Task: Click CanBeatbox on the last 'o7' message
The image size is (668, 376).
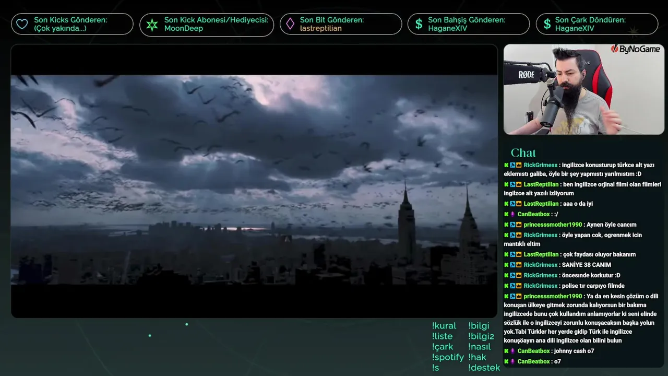Action: click(x=533, y=361)
